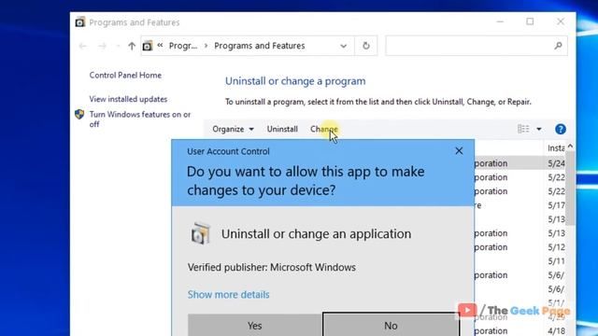The image size is (598, 336).
Task: Select the row dated 5/11
Action: 520,261
